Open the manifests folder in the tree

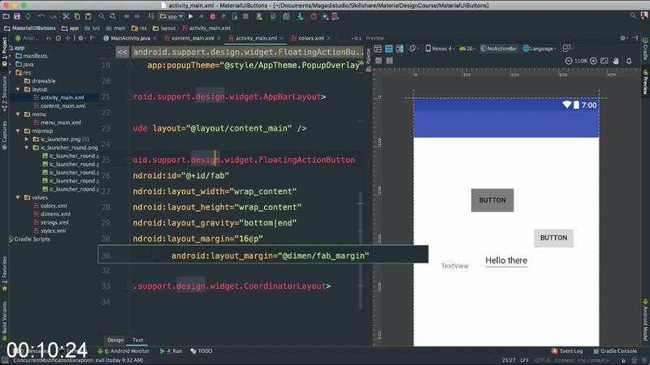point(32,56)
